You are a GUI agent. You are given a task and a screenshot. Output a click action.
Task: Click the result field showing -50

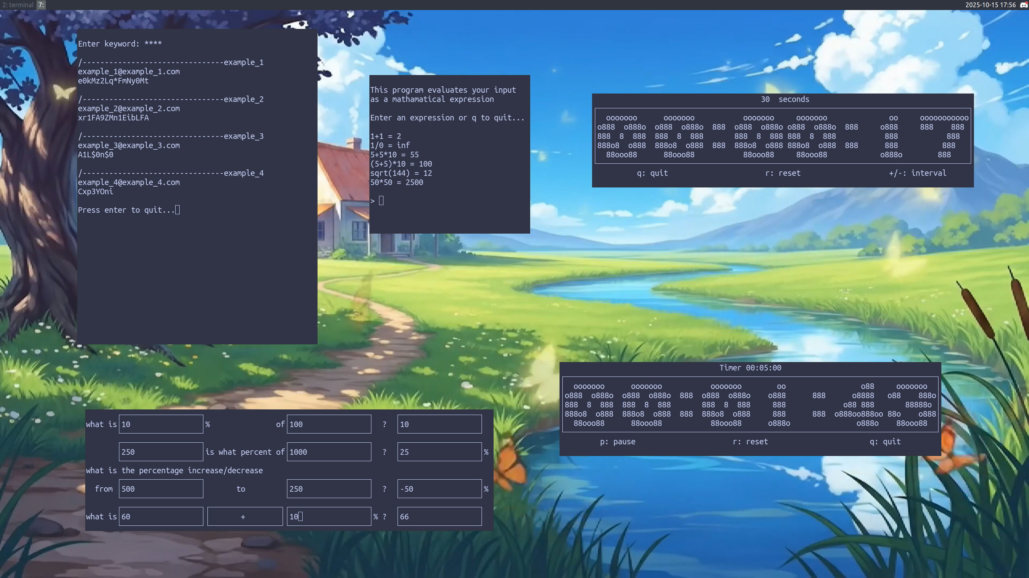pos(439,489)
